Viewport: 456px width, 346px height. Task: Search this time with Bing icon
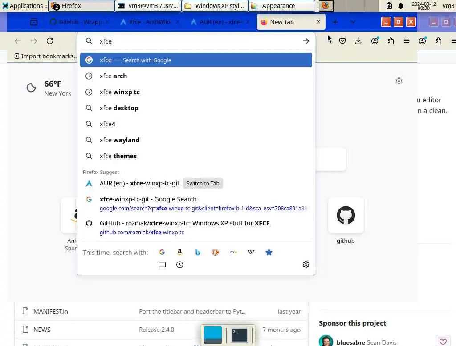click(x=198, y=252)
